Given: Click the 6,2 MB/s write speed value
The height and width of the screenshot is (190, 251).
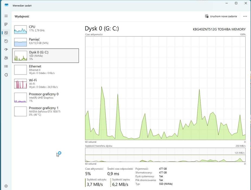Looking at the screenshot, I should click(x=120, y=184).
